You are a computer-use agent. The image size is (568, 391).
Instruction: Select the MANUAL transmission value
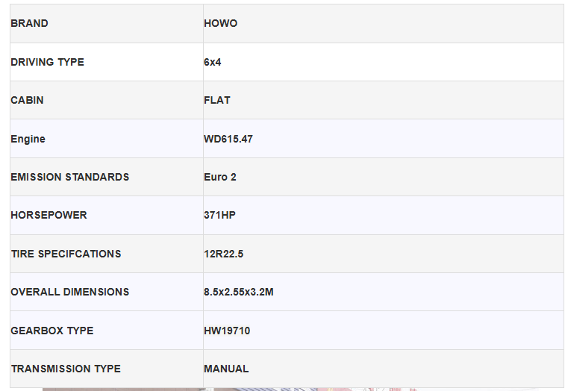click(226, 369)
